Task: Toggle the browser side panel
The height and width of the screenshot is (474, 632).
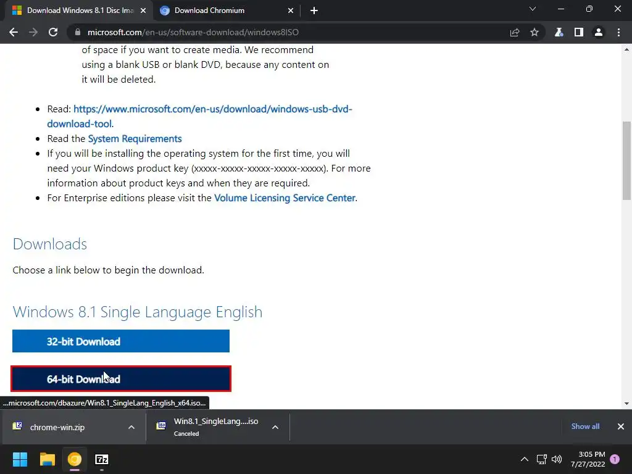Action: [579, 32]
